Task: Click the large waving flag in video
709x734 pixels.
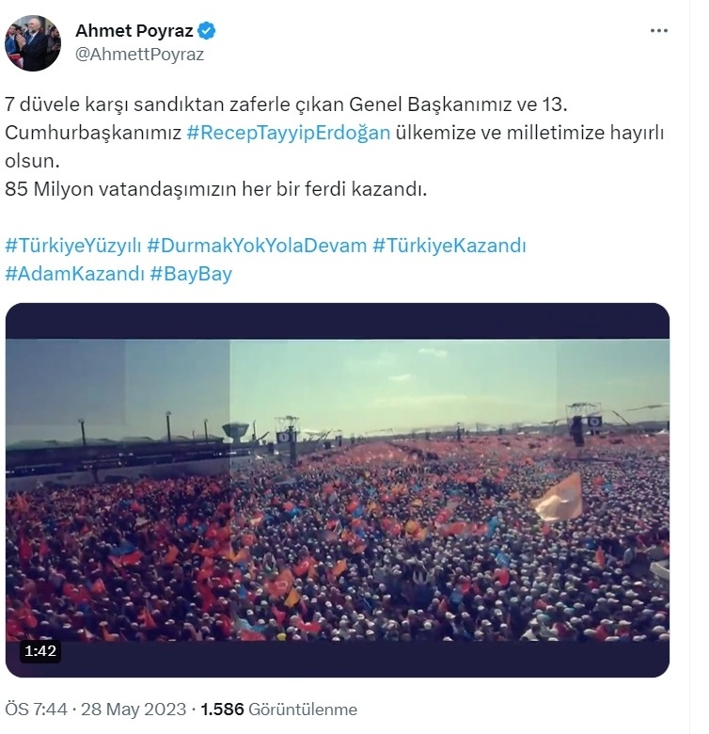Action: pos(559,497)
